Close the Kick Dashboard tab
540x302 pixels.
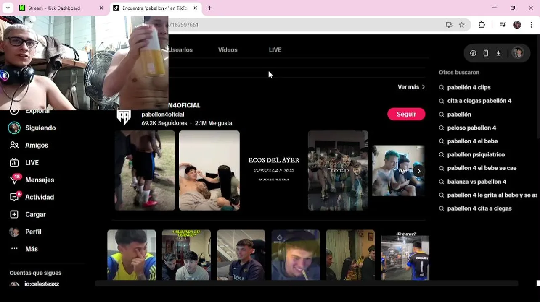tap(101, 8)
